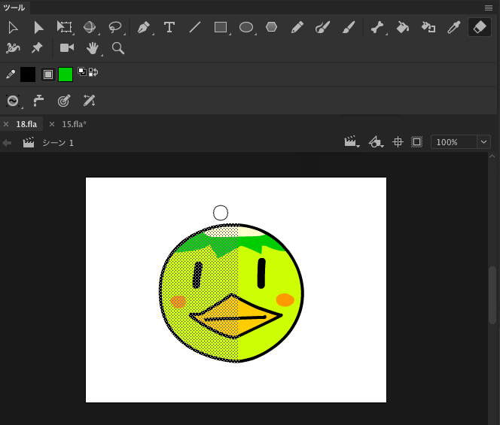The image size is (500, 425).
Task: Select the PolyStar polygon tool
Action: 271,27
